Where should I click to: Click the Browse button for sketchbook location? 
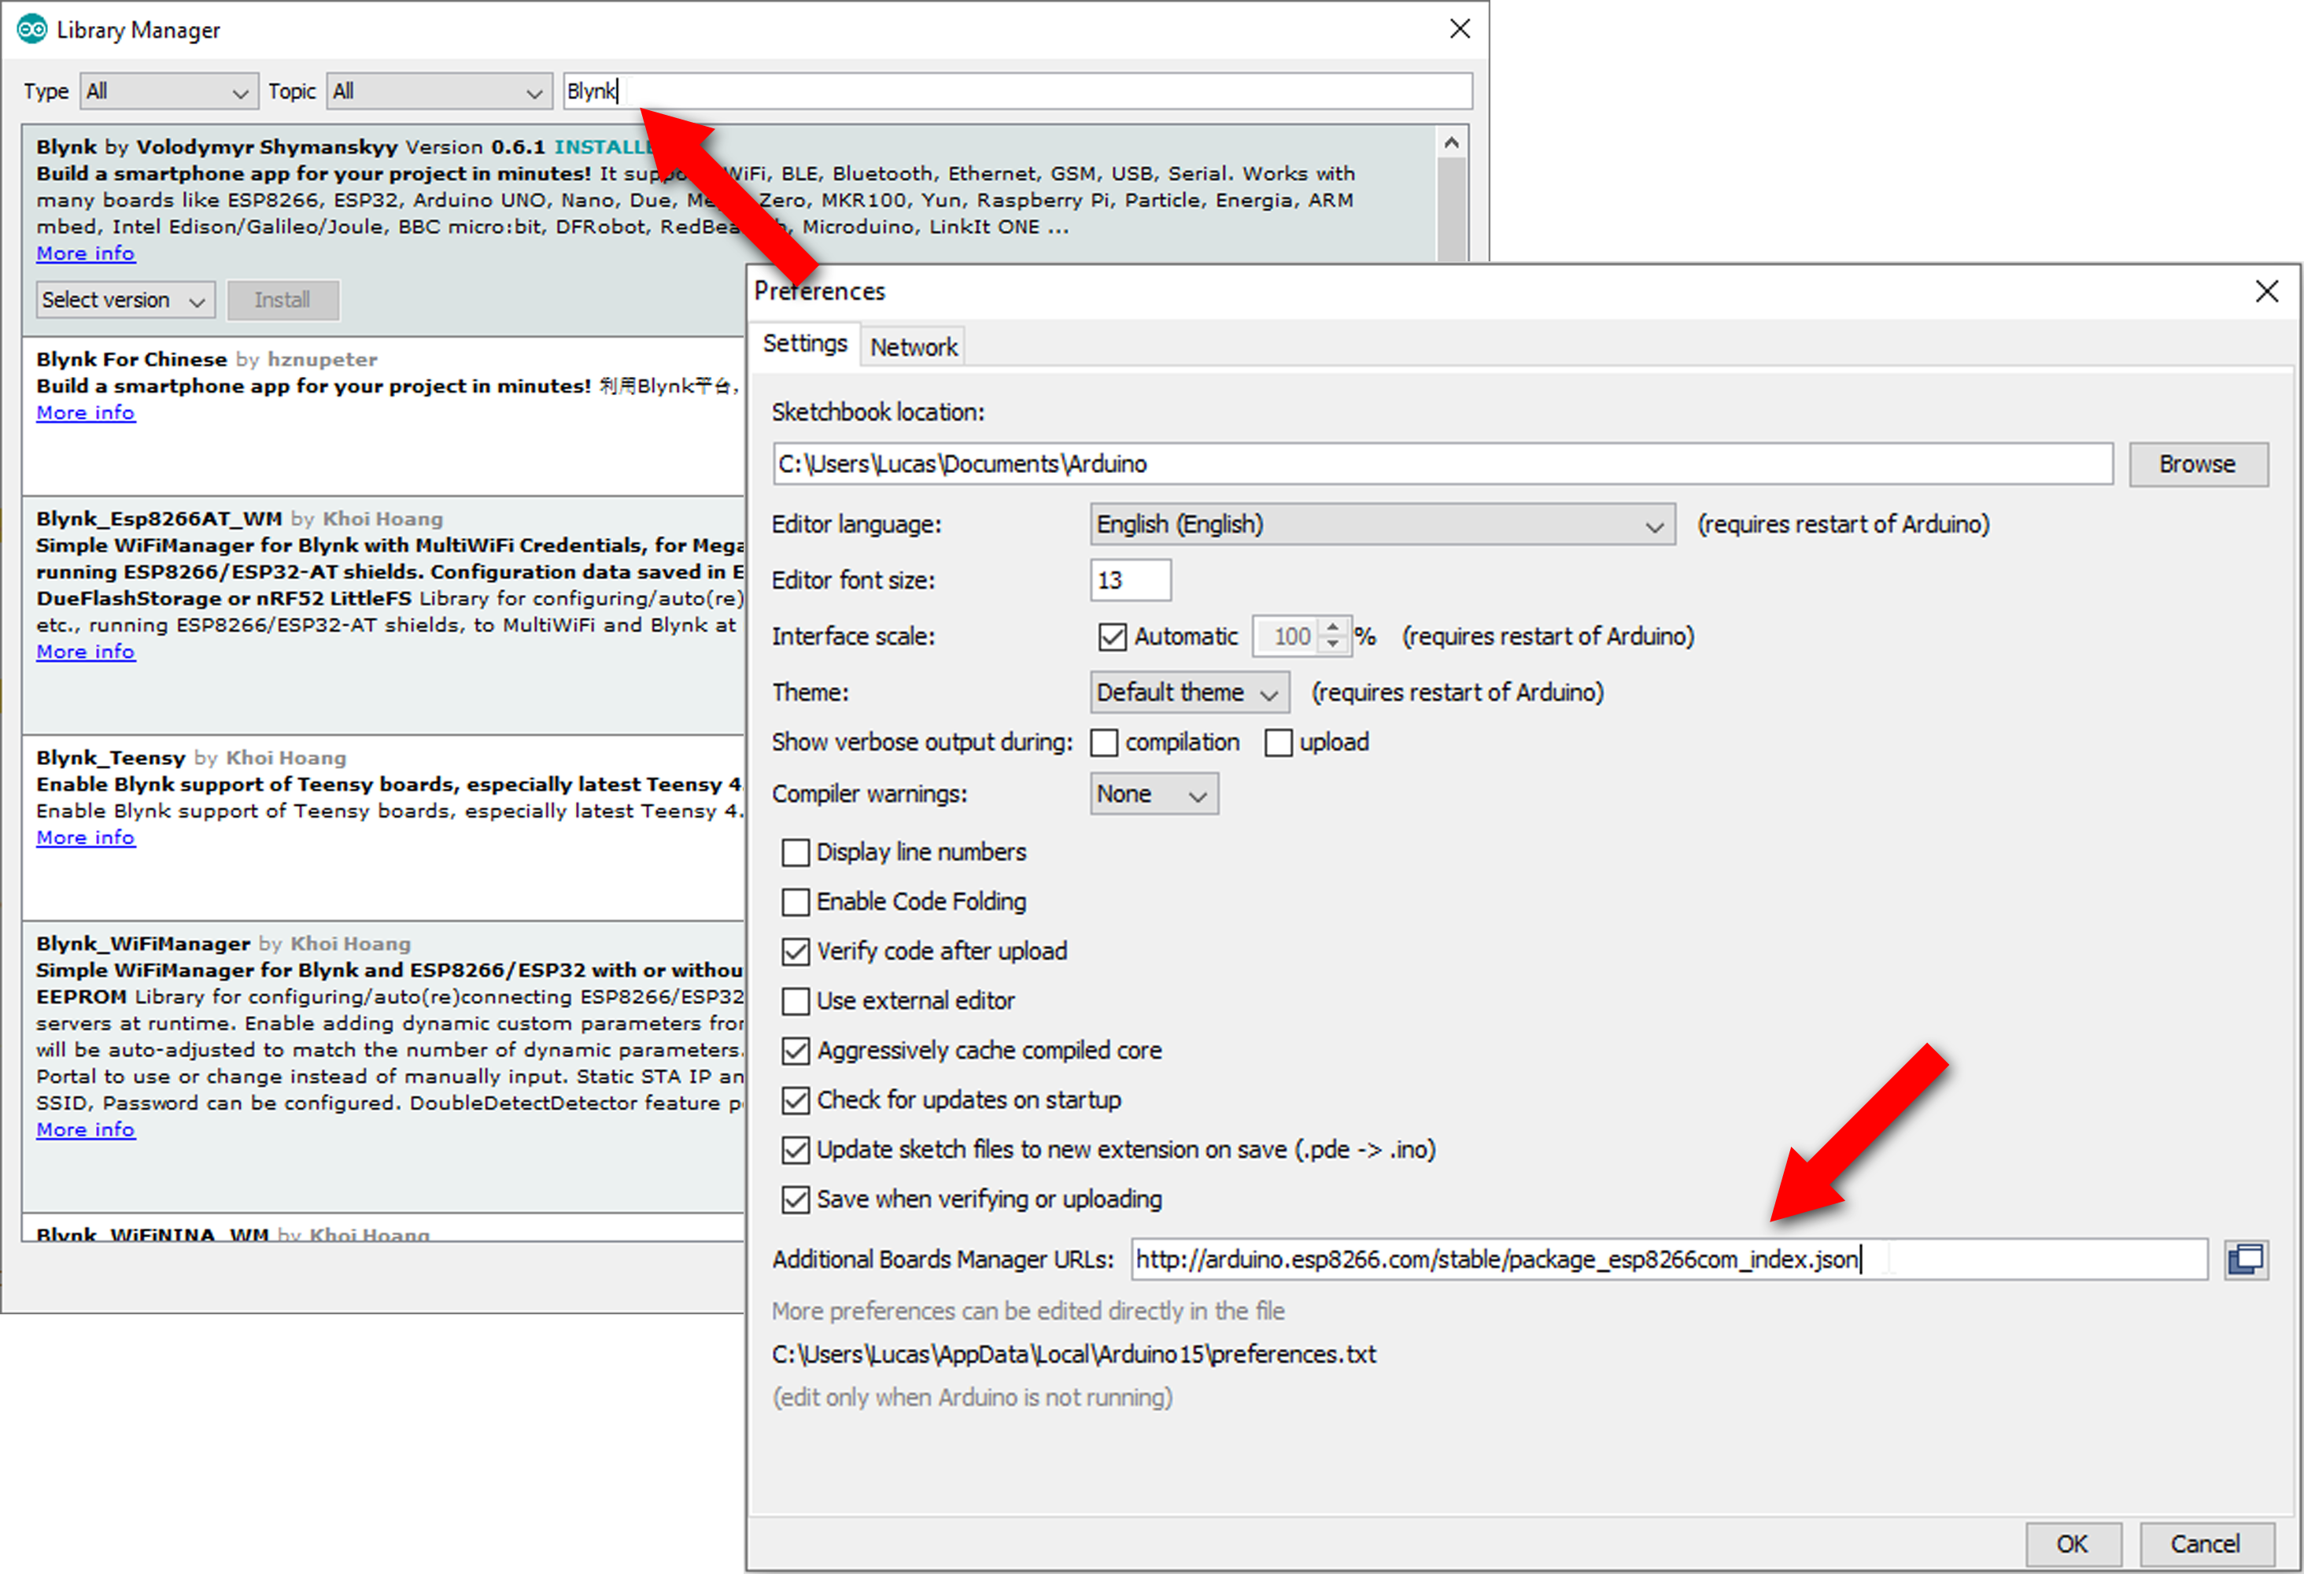click(x=2197, y=464)
